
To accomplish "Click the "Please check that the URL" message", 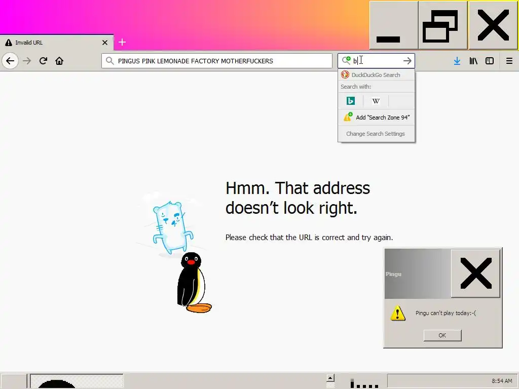I will [x=309, y=238].
